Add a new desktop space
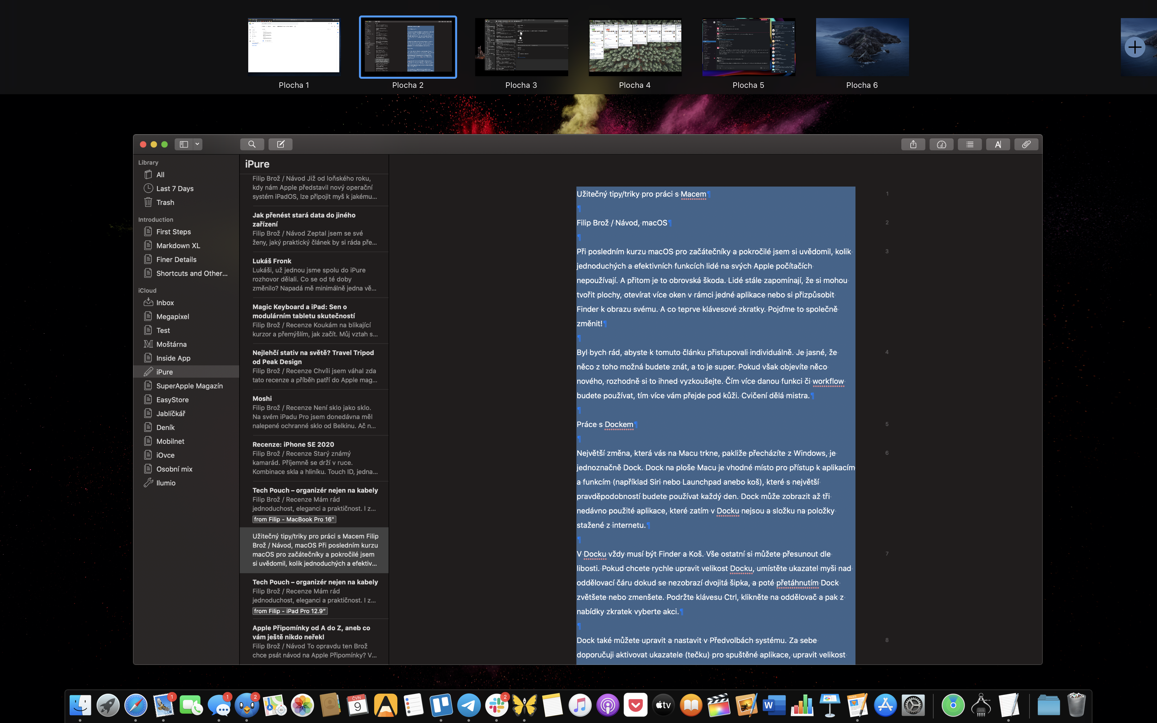 pos(1134,47)
